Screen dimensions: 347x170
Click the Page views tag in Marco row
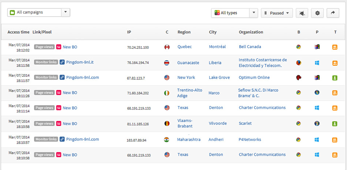pyautogui.click(x=44, y=93)
